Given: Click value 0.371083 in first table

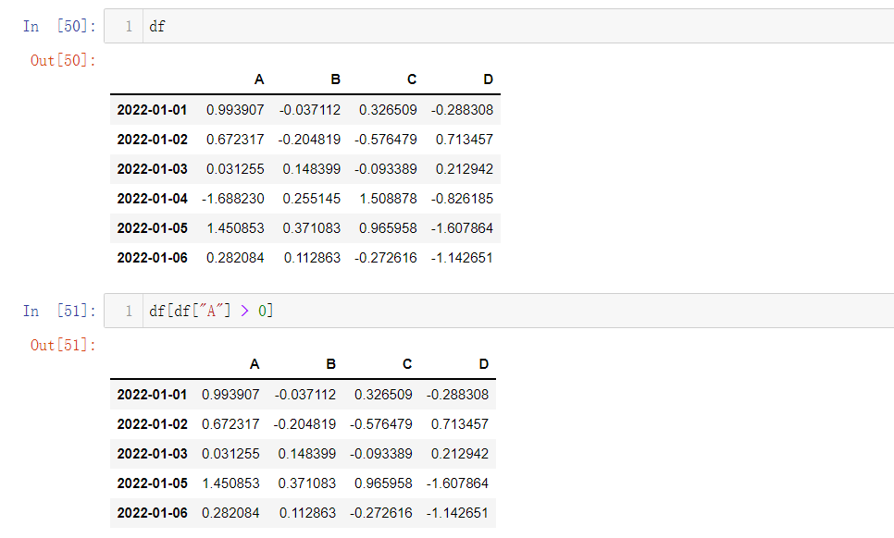Looking at the screenshot, I should pyautogui.click(x=311, y=228).
